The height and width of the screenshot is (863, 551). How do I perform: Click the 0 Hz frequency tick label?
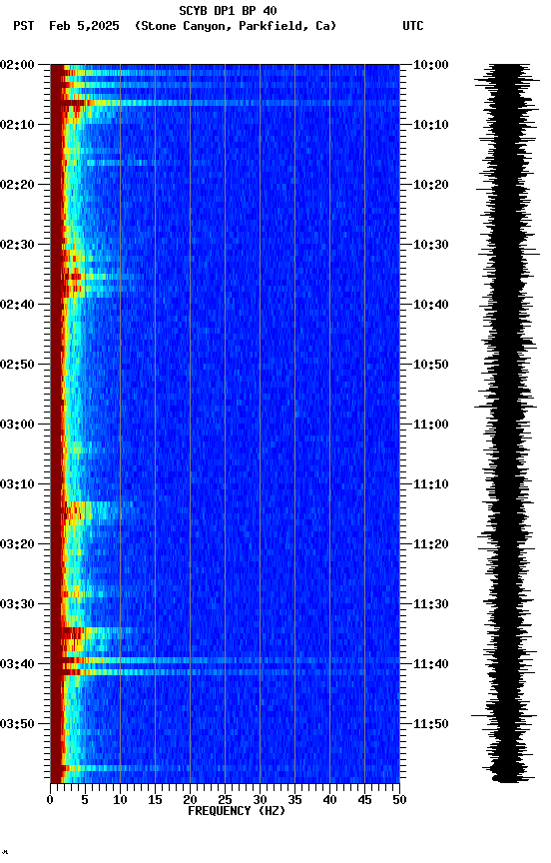pyautogui.click(x=50, y=800)
